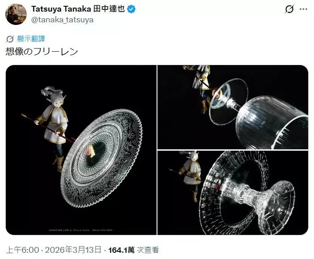Open the large glass plate photo
This screenshot has width=314, height=259.
coord(81,150)
